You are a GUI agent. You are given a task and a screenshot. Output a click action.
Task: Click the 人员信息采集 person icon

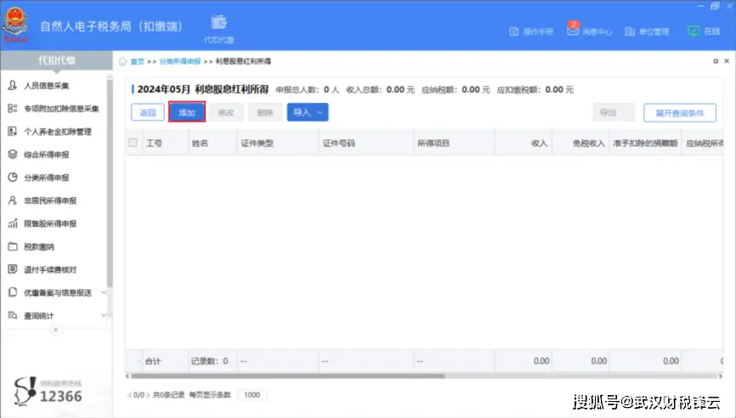tap(13, 86)
